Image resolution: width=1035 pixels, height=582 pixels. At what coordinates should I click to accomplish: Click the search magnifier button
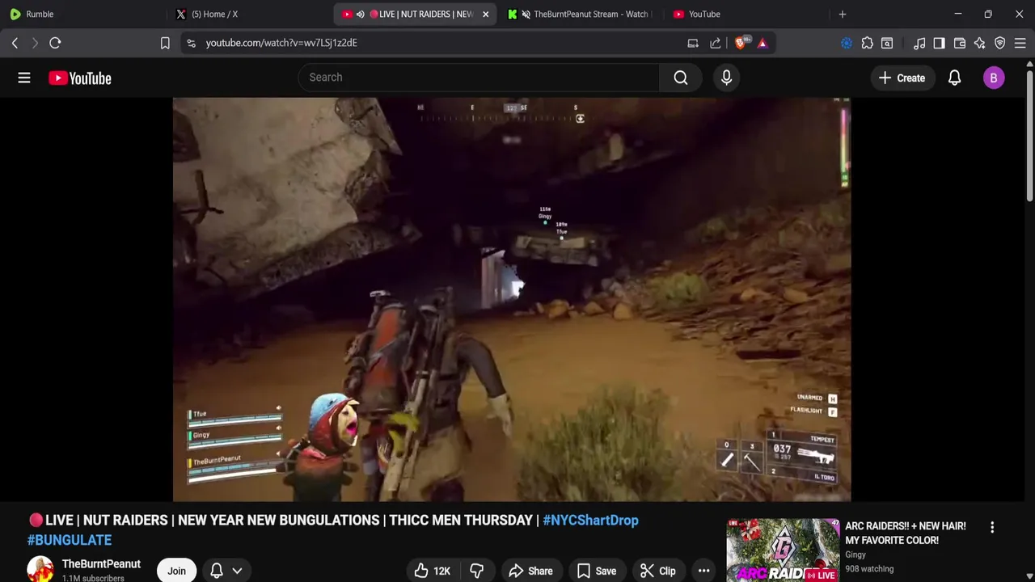pos(681,78)
